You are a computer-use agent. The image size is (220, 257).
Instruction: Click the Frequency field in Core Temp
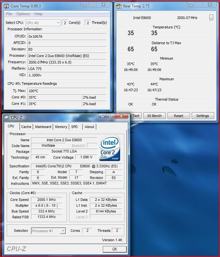coord(67,62)
